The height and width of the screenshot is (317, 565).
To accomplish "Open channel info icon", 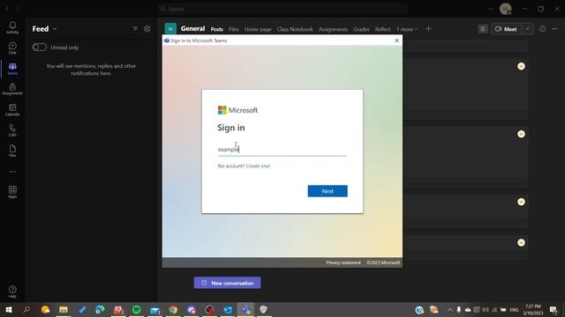I will pyautogui.click(x=543, y=29).
